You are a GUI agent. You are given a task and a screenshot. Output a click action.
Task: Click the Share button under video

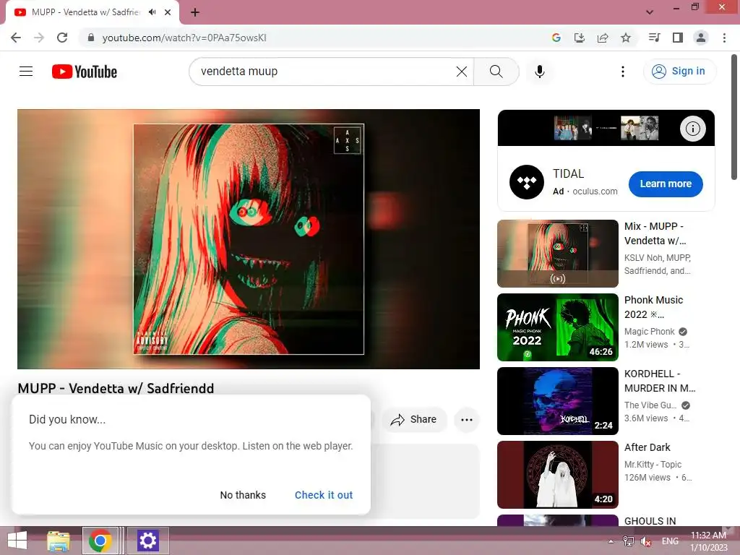pyautogui.click(x=414, y=419)
